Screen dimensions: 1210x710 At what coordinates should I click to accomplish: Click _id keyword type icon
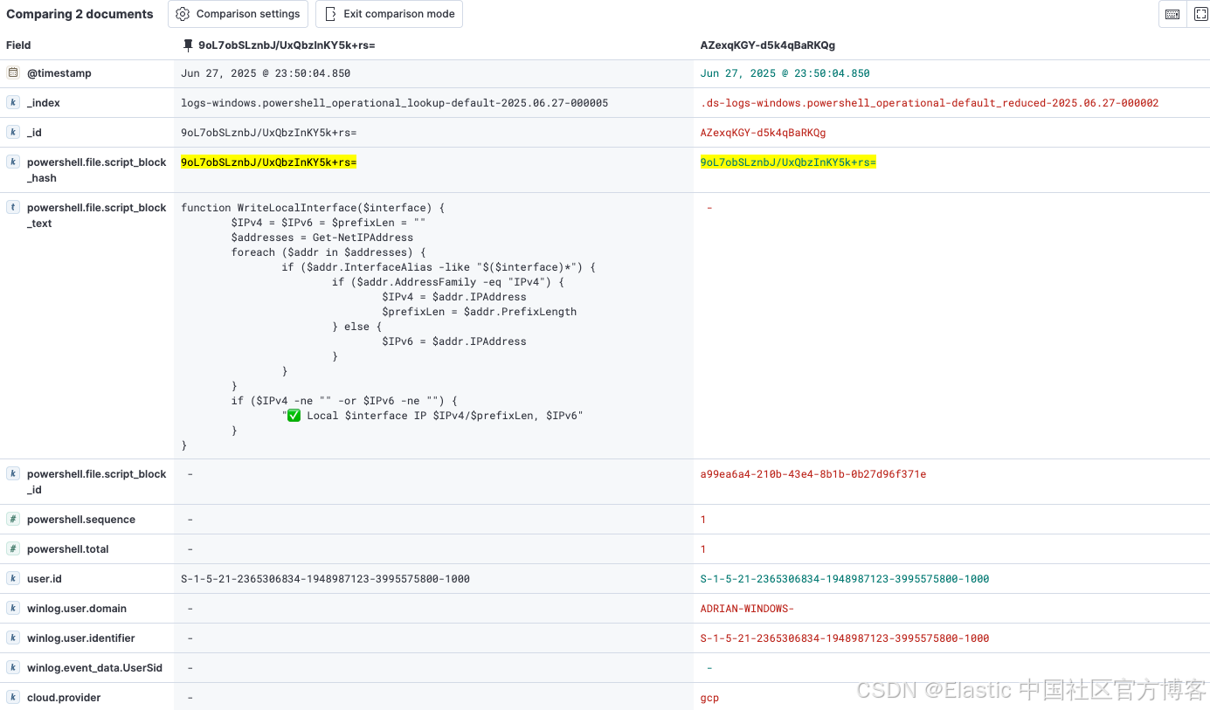click(x=13, y=132)
